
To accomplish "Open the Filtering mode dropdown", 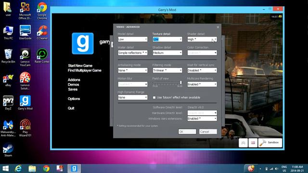I will point(167,70).
